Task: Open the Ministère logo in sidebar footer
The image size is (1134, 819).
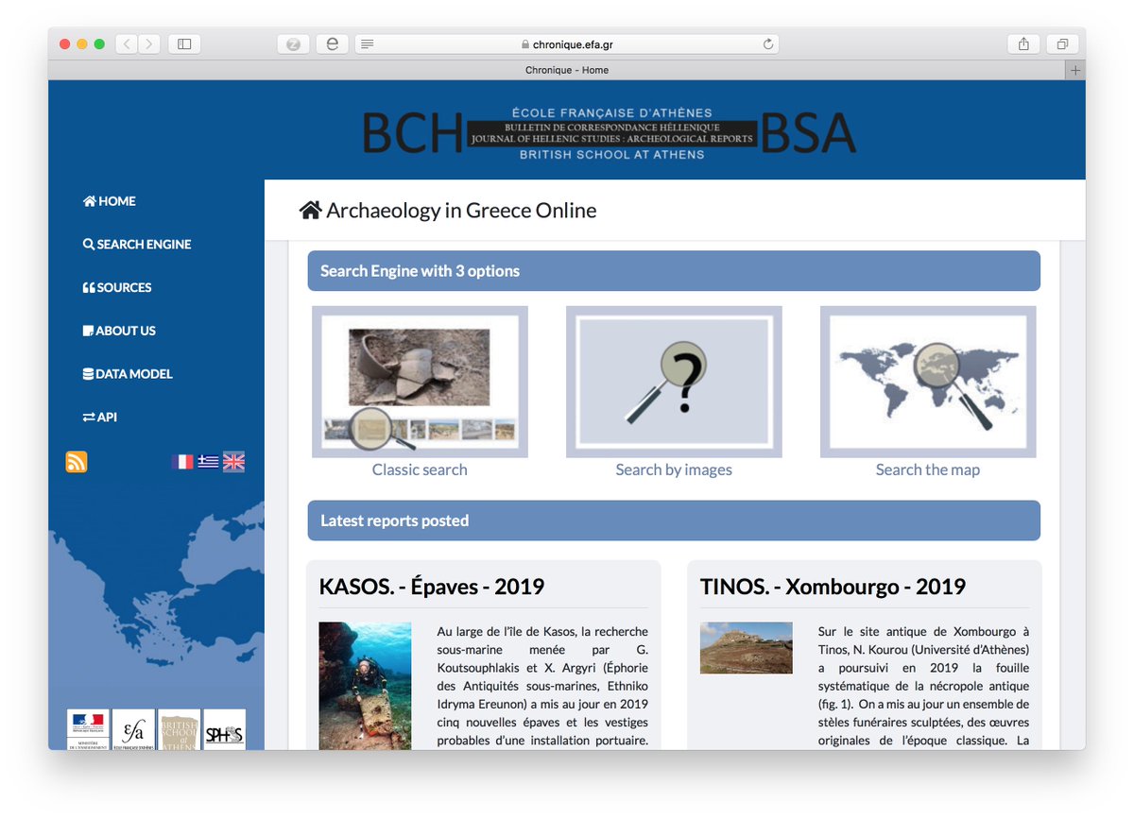Action: pyautogui.click(x=88, y=729)
